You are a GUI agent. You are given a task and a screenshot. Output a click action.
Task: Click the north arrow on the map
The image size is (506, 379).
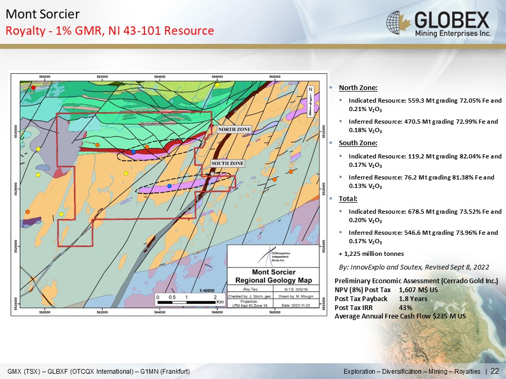pos(312,101)
